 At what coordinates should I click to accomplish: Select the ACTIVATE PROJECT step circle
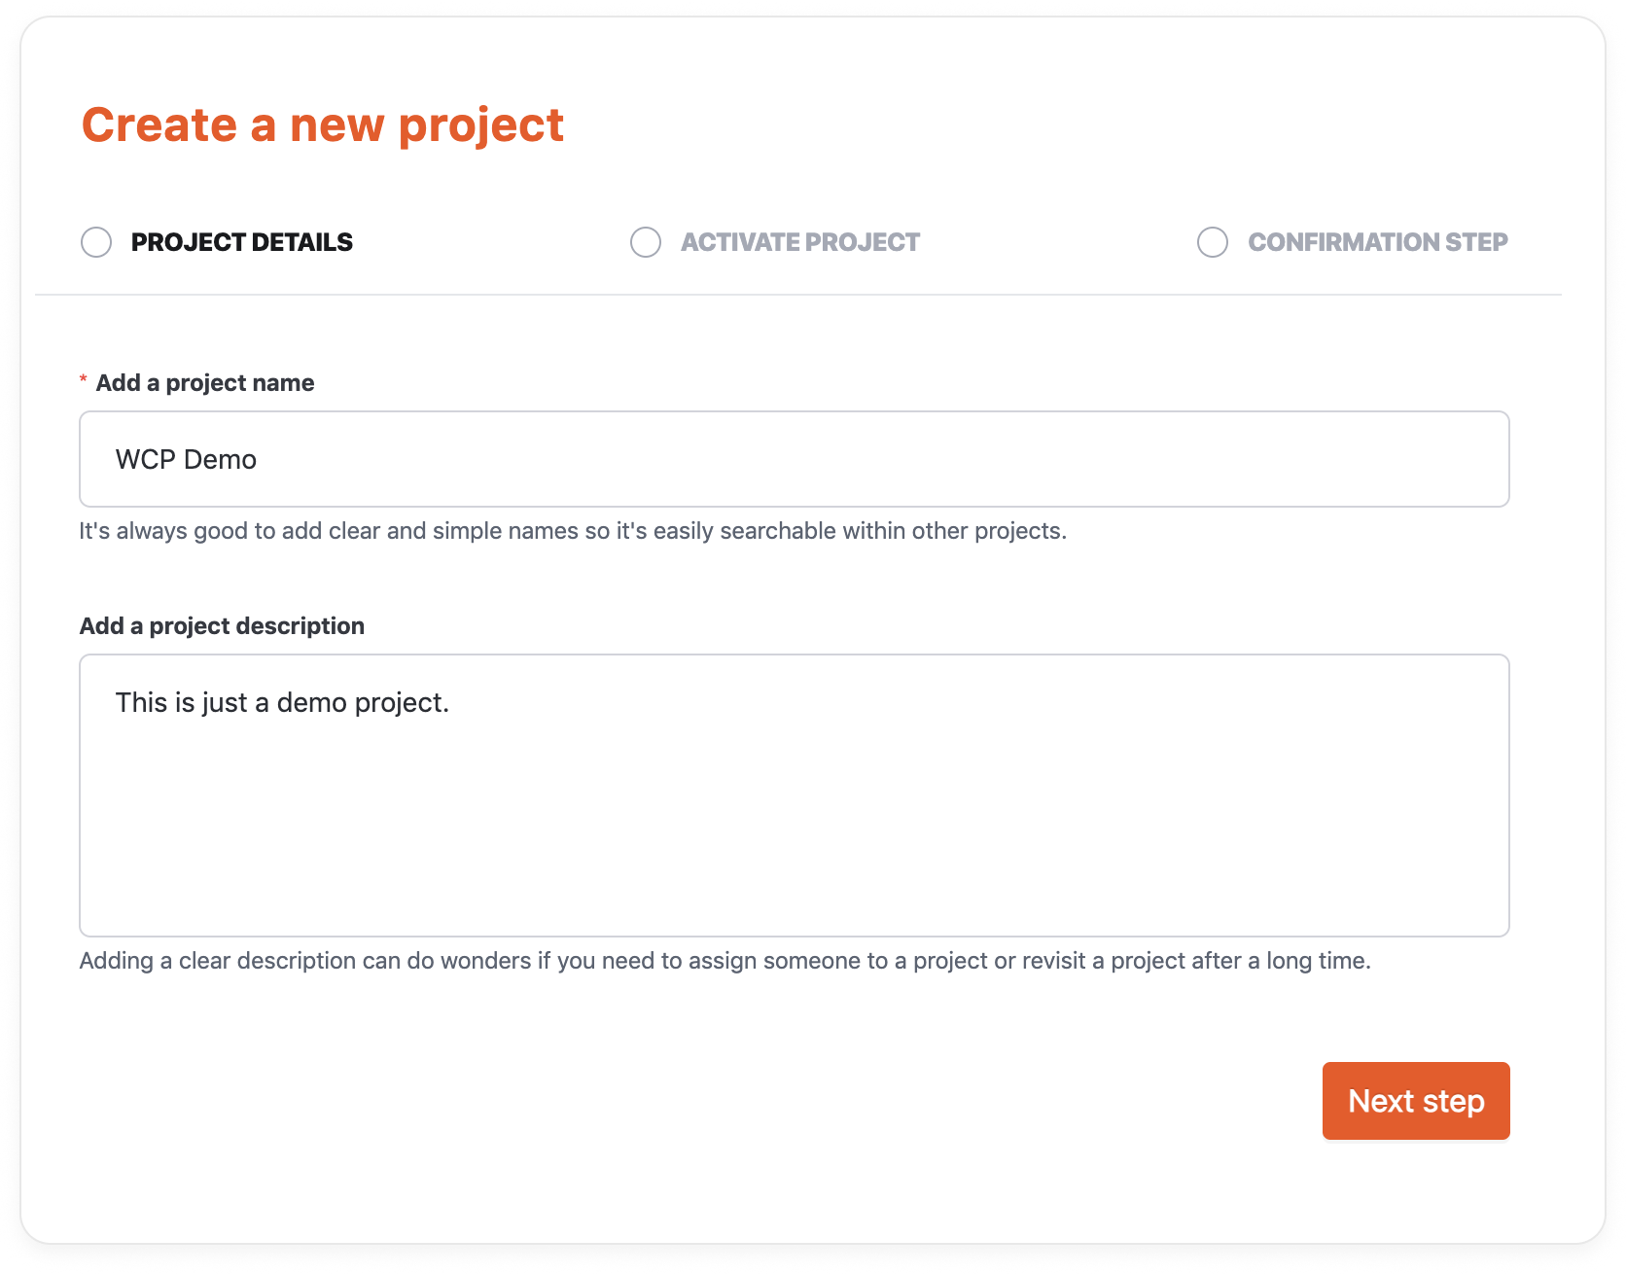coord(645,242)
